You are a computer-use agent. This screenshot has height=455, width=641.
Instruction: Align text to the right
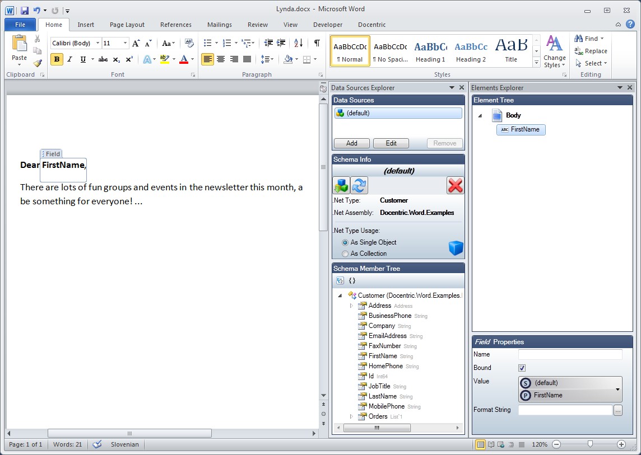click(x=234, y=59)
